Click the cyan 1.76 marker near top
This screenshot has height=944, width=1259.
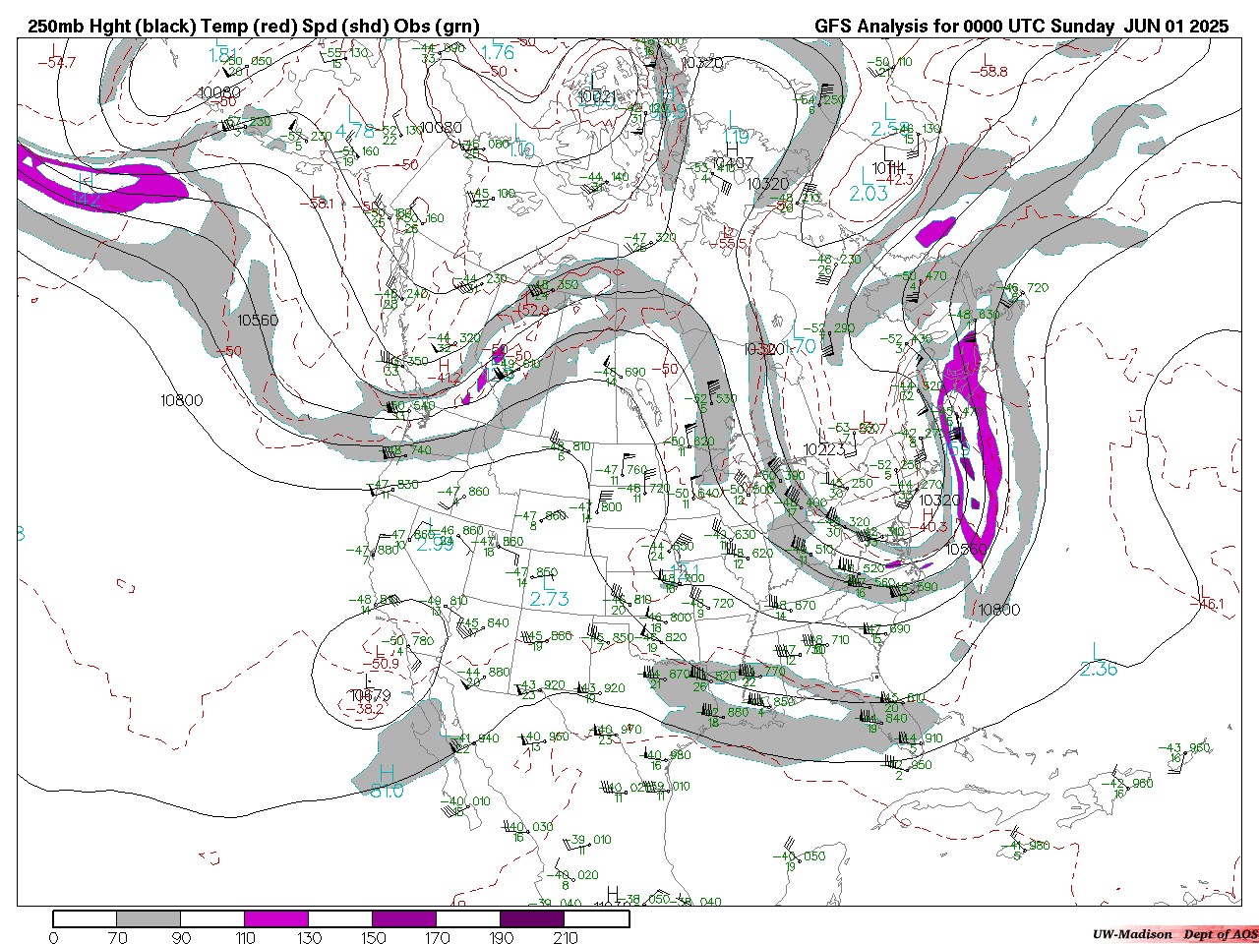point(499,53)
